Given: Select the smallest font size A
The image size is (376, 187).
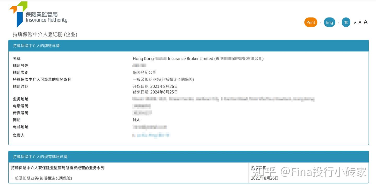Looking at the screenshot, I should 355,22.
